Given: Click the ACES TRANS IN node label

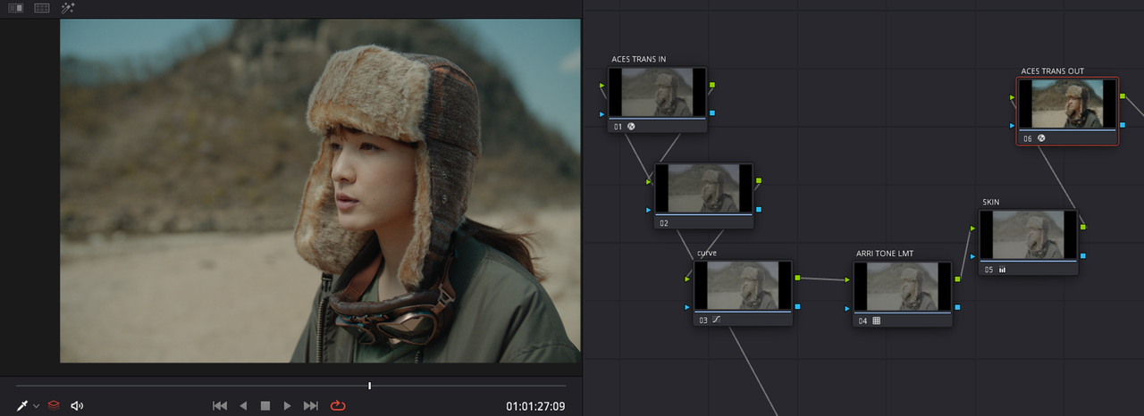Looking at the screenshot, I should pyautogui.click(x=638, y=59).
